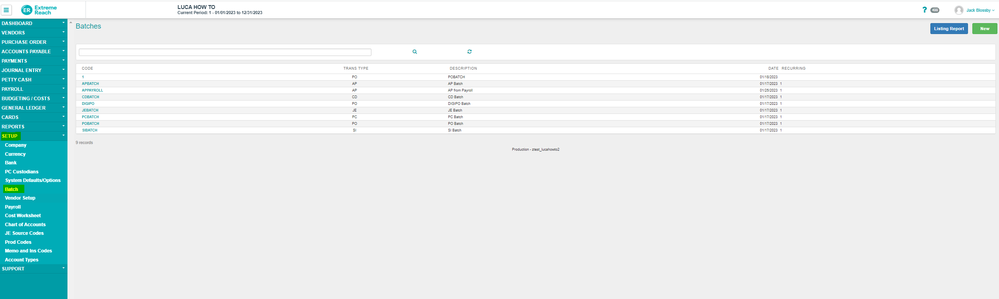Click the hamburger menu icon

click(6, 10)
